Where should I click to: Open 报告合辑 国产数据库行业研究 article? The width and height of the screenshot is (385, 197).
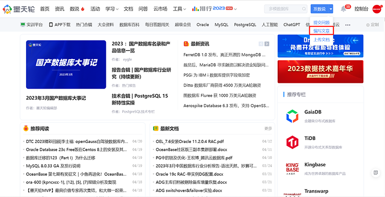click(x=141, y=73)
